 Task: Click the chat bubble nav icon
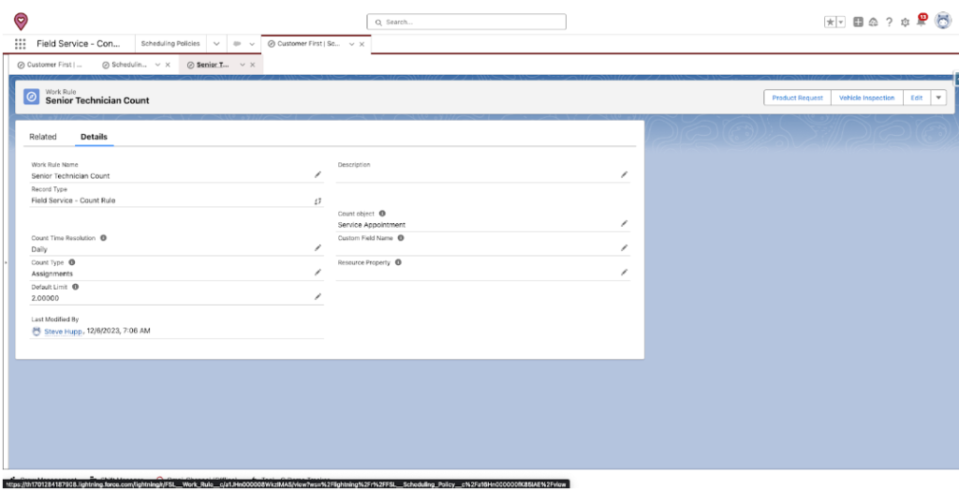click(237, 44)
